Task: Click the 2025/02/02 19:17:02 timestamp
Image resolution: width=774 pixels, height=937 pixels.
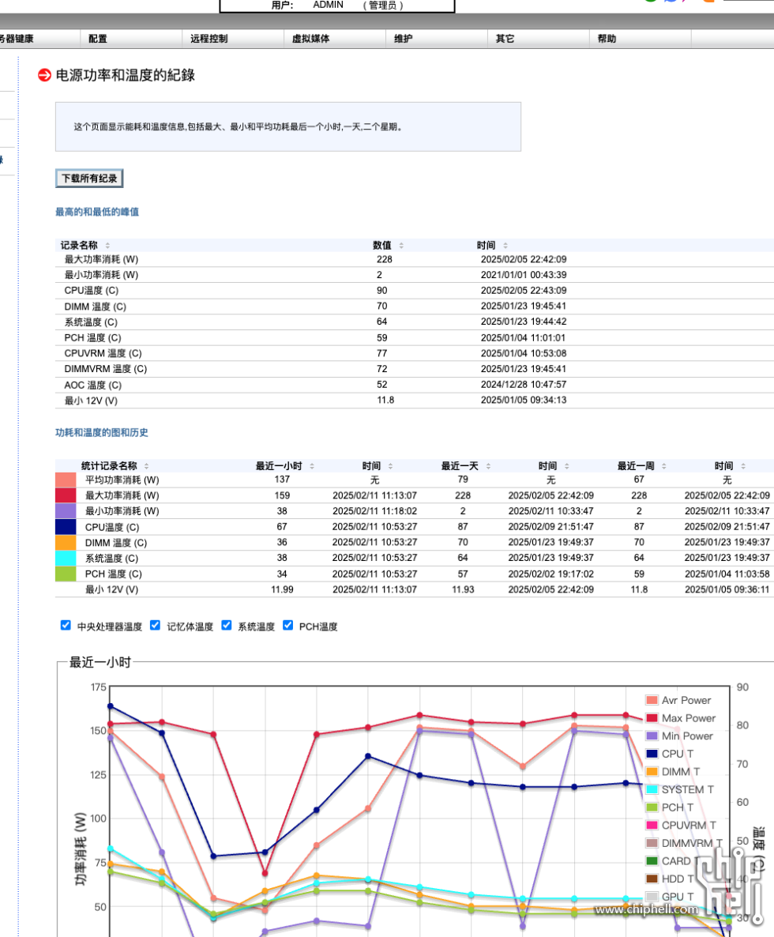Action: [551, 574]
